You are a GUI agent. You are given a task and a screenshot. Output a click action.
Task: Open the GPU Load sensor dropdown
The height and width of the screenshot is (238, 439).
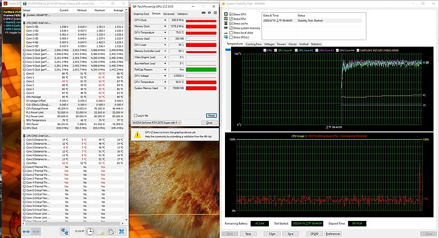pos(165,45)
